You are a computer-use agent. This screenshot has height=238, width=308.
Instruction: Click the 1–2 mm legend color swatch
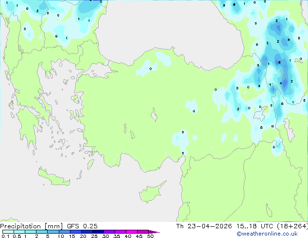point(31,232)
